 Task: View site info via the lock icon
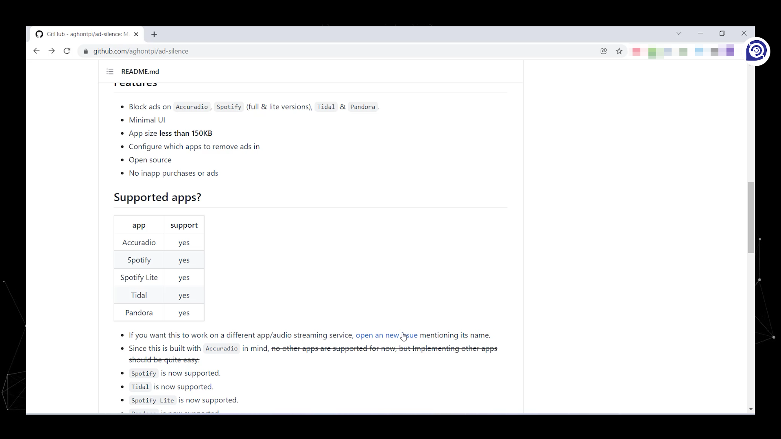85,51
